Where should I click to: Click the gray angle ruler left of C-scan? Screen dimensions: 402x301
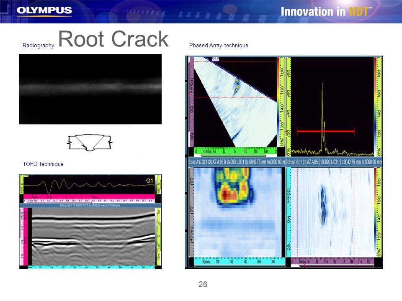(x=191, y=212)
